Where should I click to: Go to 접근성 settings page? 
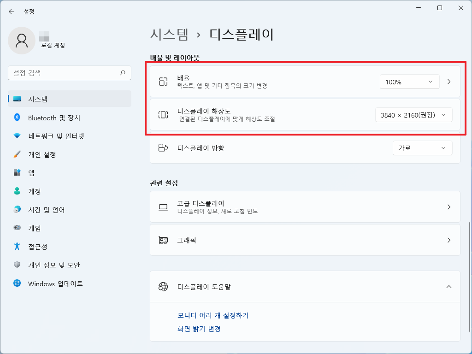tap(70, 246)
